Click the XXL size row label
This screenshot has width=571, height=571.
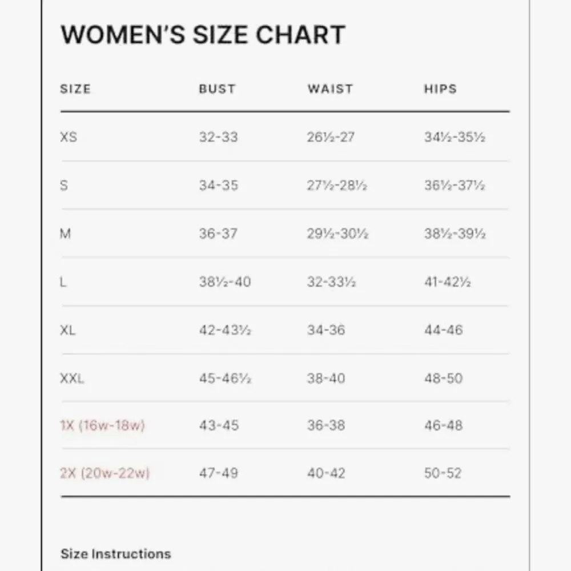pos(72,378)
